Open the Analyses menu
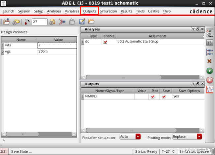Viewport: 215px width, 155px height. pyautogui.click(x=54, y=11)
